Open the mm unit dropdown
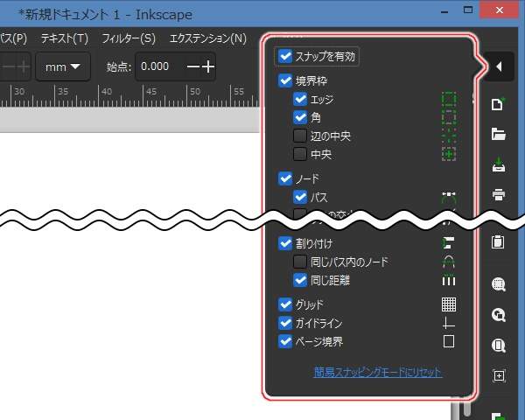This screenshot has height=420, width=525. (63, 66)
